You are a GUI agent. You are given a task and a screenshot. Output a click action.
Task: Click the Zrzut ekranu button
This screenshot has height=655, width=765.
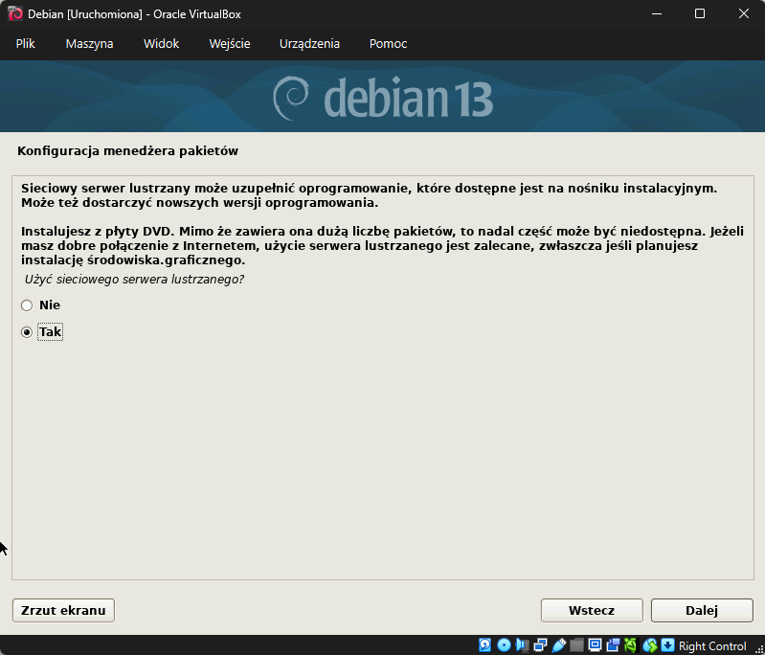(63, 610)
